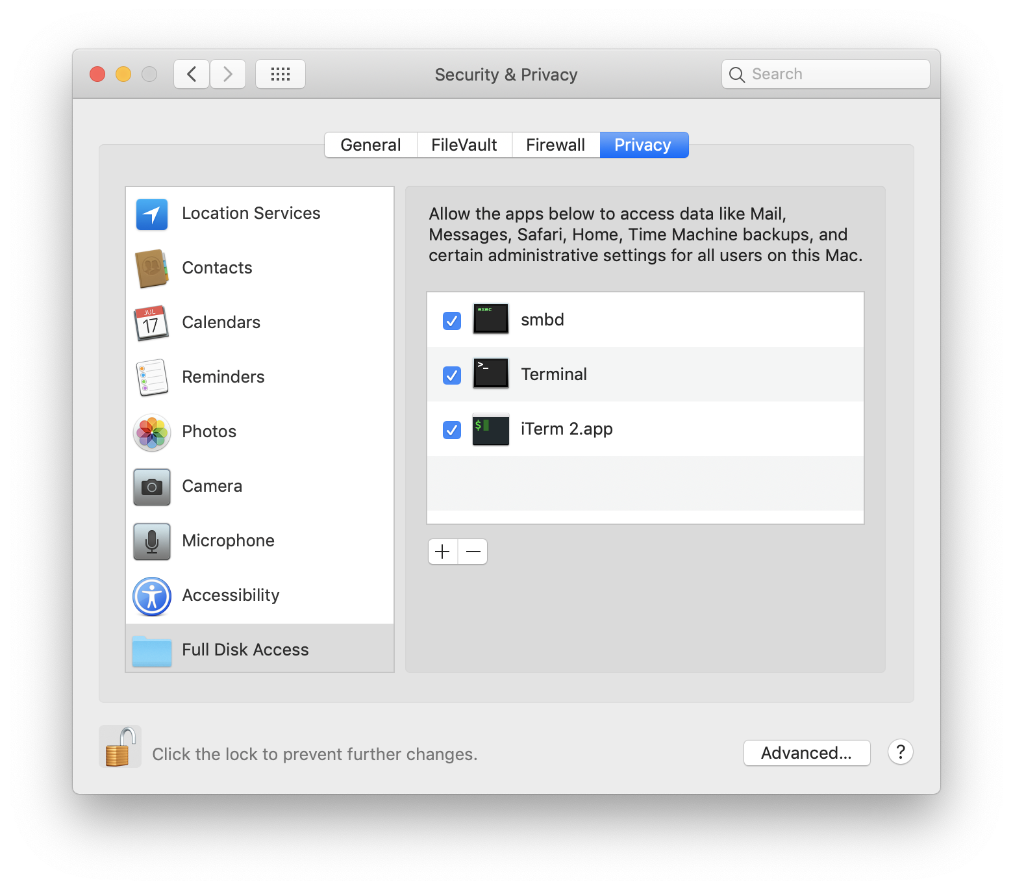Click the Accessibility figure icon
This screenshot has width=1013, height=890.
tap(152, 596)
